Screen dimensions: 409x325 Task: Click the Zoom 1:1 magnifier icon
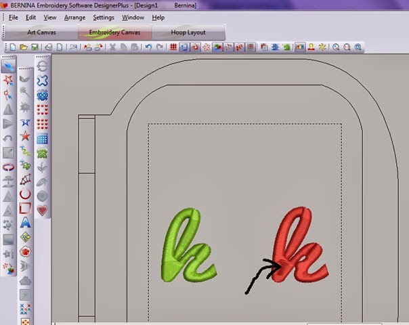347,47
